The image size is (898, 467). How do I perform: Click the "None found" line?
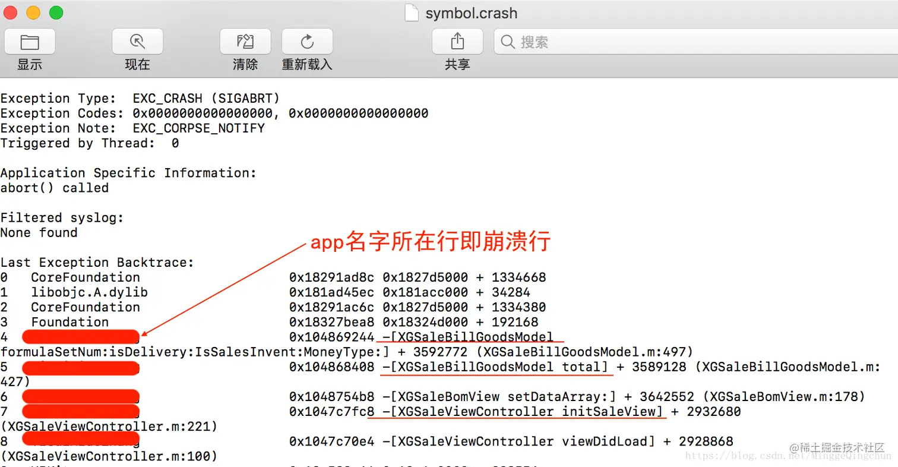(x=39, y=232)
